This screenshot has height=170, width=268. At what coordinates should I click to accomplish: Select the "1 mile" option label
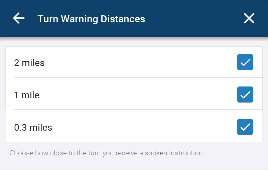(x=26, y=95)
